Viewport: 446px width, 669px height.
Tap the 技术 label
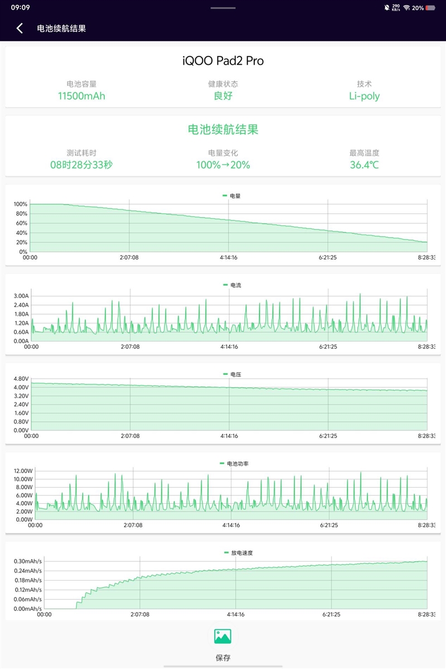(x=364, y=84)
